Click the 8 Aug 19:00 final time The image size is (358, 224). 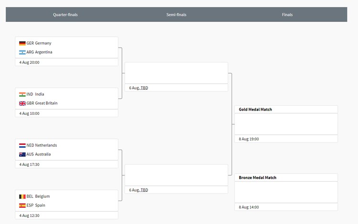(249, 139)
